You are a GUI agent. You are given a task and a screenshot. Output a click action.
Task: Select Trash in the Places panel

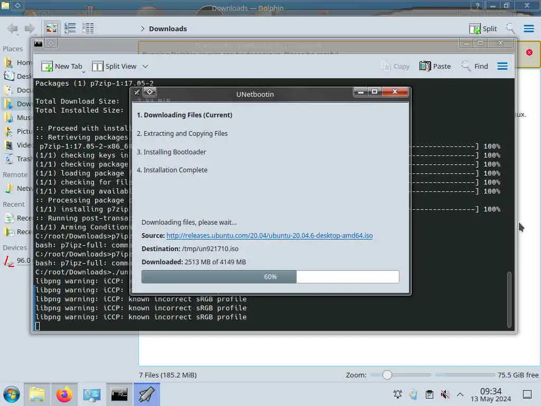(x=17, y=159)
